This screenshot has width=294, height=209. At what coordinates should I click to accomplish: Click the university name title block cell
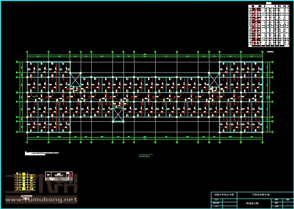[224, 196]
